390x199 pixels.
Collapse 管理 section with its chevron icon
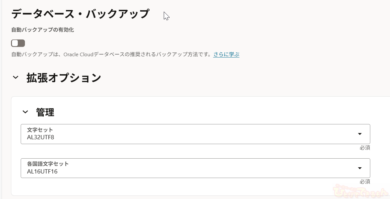pyautogui.click(x=25, y=112)
